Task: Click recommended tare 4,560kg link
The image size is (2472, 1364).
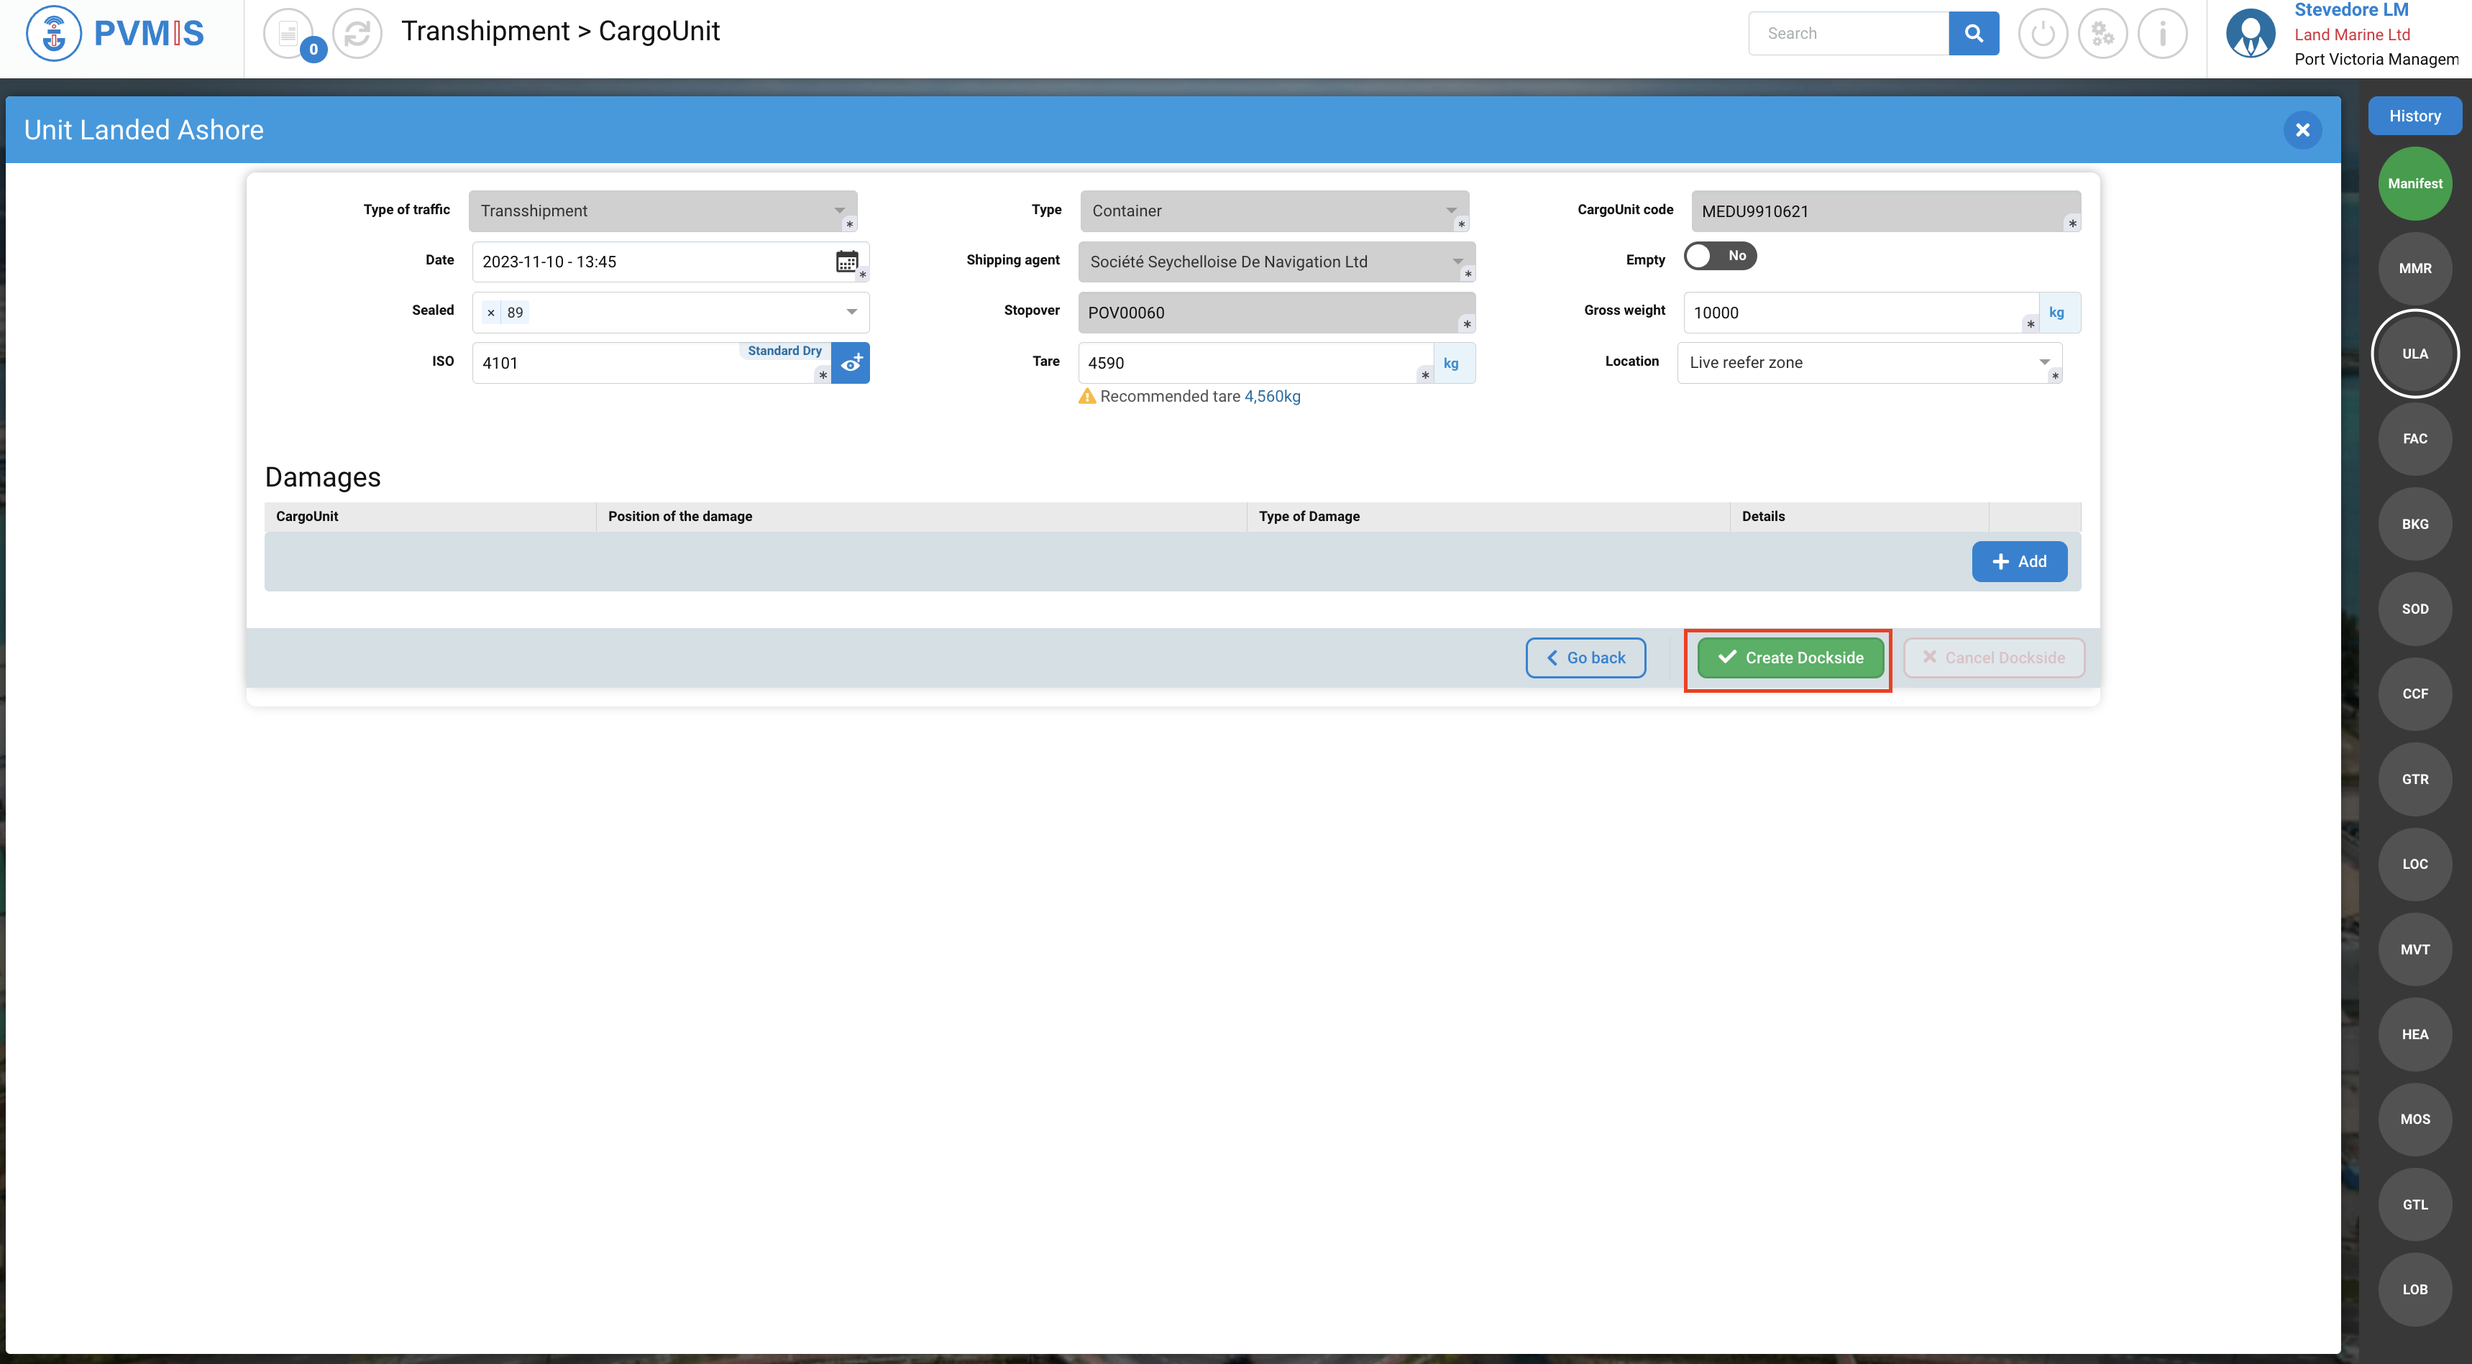Action: 1271,396
